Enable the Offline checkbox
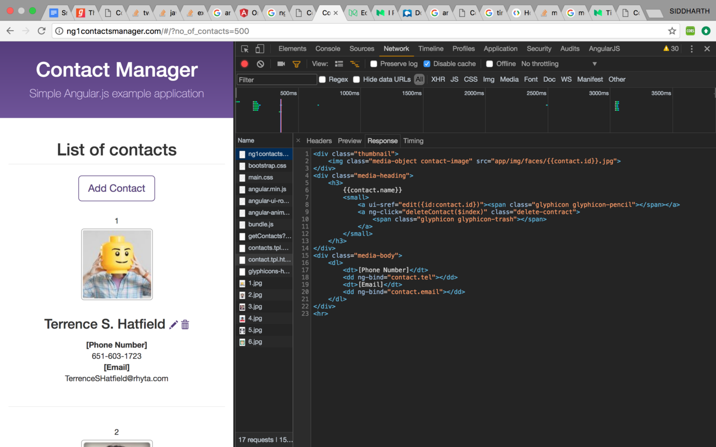This screenshot has width=716, height=447. click(x=490, y=64)
